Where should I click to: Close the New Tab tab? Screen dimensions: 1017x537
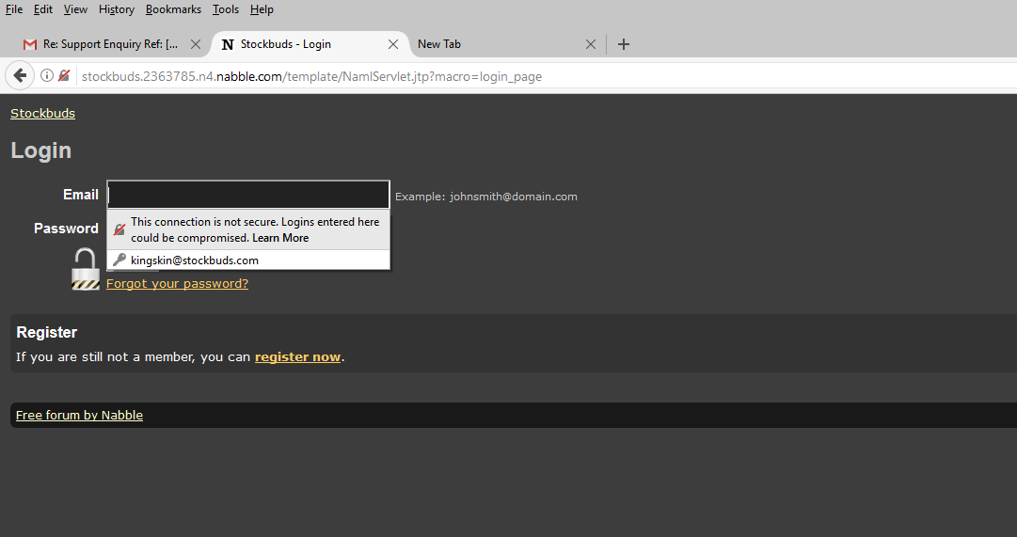[x=591, y=44]
